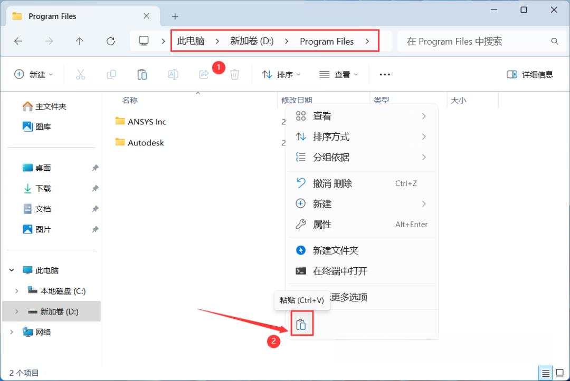Open 排序方式 submenu in context menu
This screenshot has width=570, height=381.
(x=362, y=137)
